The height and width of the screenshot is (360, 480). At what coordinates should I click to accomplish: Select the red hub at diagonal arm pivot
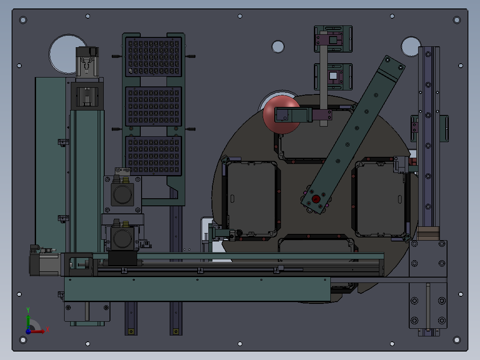point(316,199)
